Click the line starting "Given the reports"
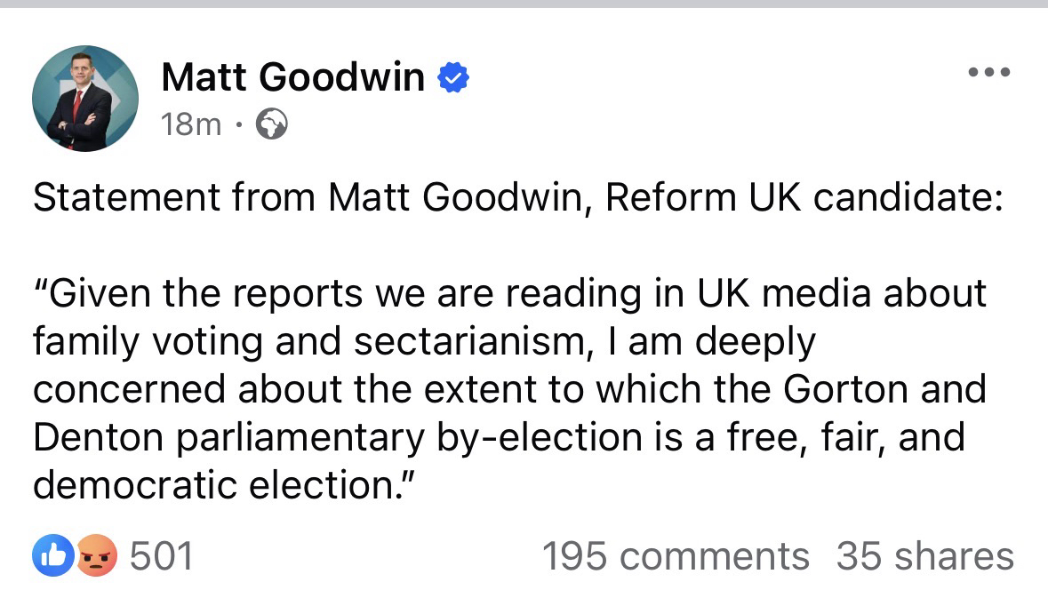The width and height of the screenshot is (1048, 598). point(508,294)
